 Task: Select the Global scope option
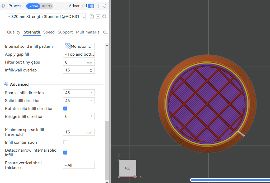click(x=33, y=6)
